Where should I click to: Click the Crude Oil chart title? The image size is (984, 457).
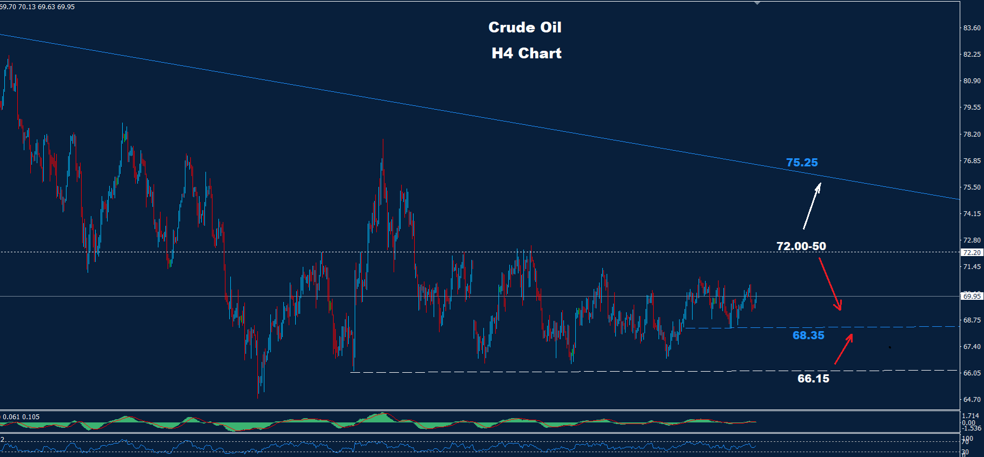click(524, 28)
